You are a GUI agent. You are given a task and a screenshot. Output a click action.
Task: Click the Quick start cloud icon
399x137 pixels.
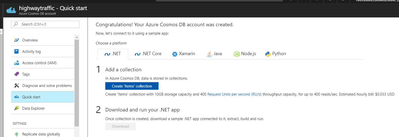pyautogui.click(x=16, y=97)
